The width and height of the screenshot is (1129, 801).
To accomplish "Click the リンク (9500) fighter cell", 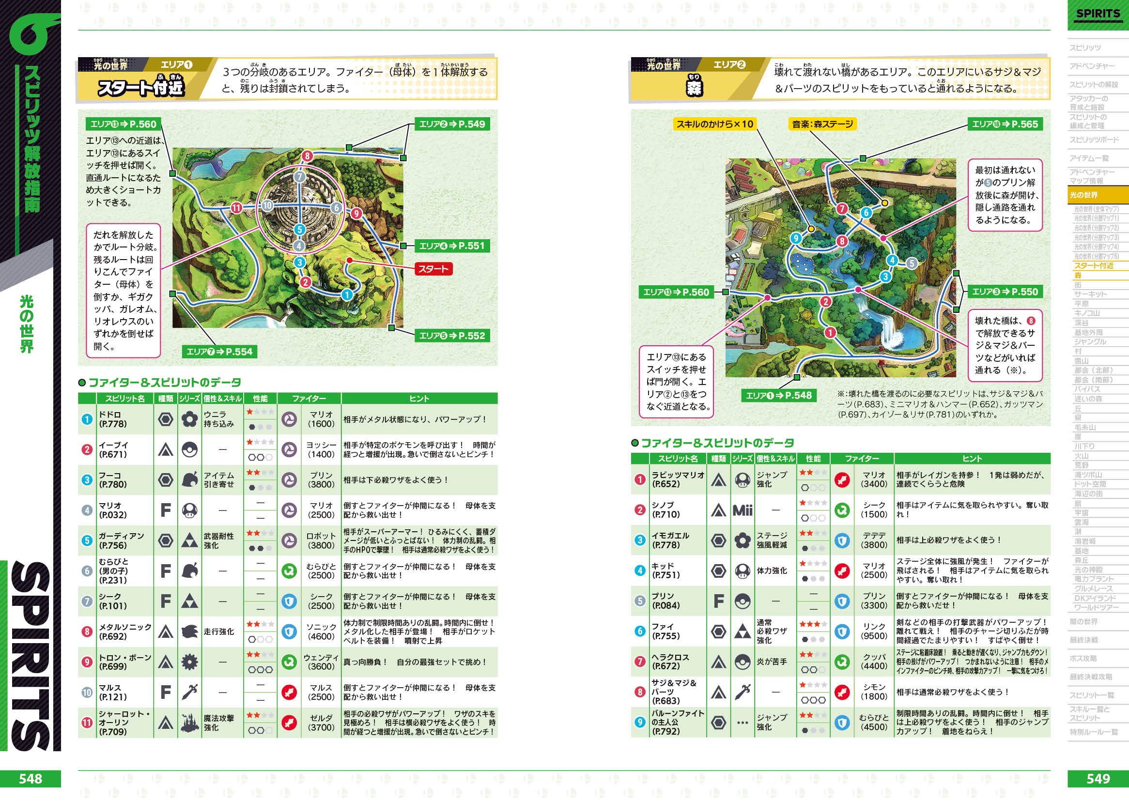I will [874, 632].
